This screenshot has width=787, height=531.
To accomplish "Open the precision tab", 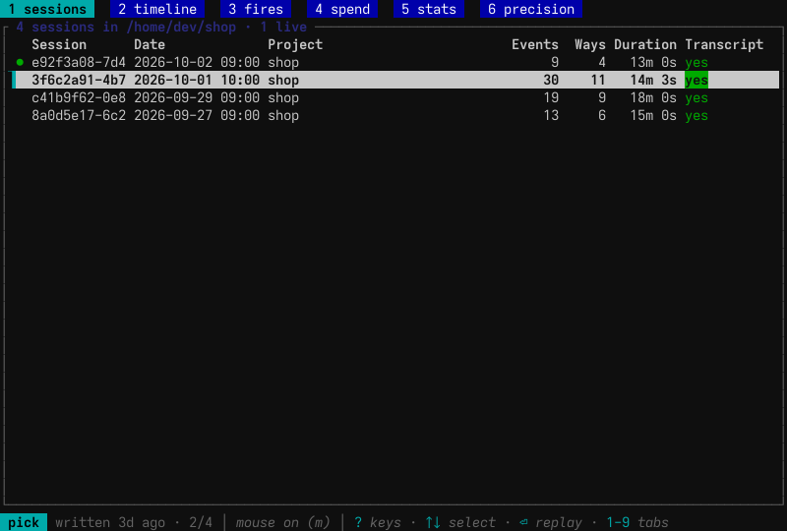I will [531, 9].
